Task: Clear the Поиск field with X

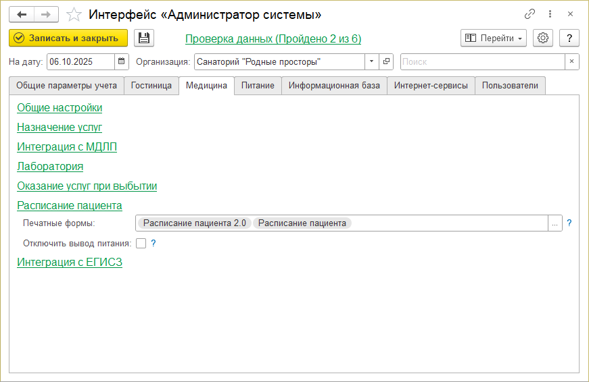Action: (x=571, y=61)
